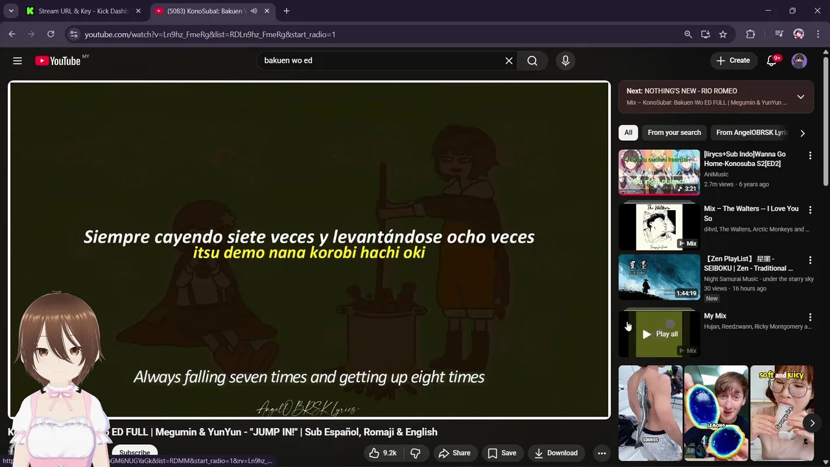Click install app icon in address bar
The image size is (830, 467).
pos(705,34)
